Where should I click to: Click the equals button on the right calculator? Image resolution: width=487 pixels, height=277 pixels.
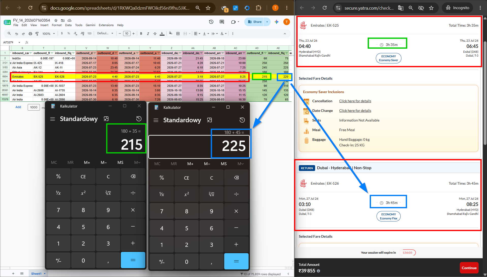(236, 261)
